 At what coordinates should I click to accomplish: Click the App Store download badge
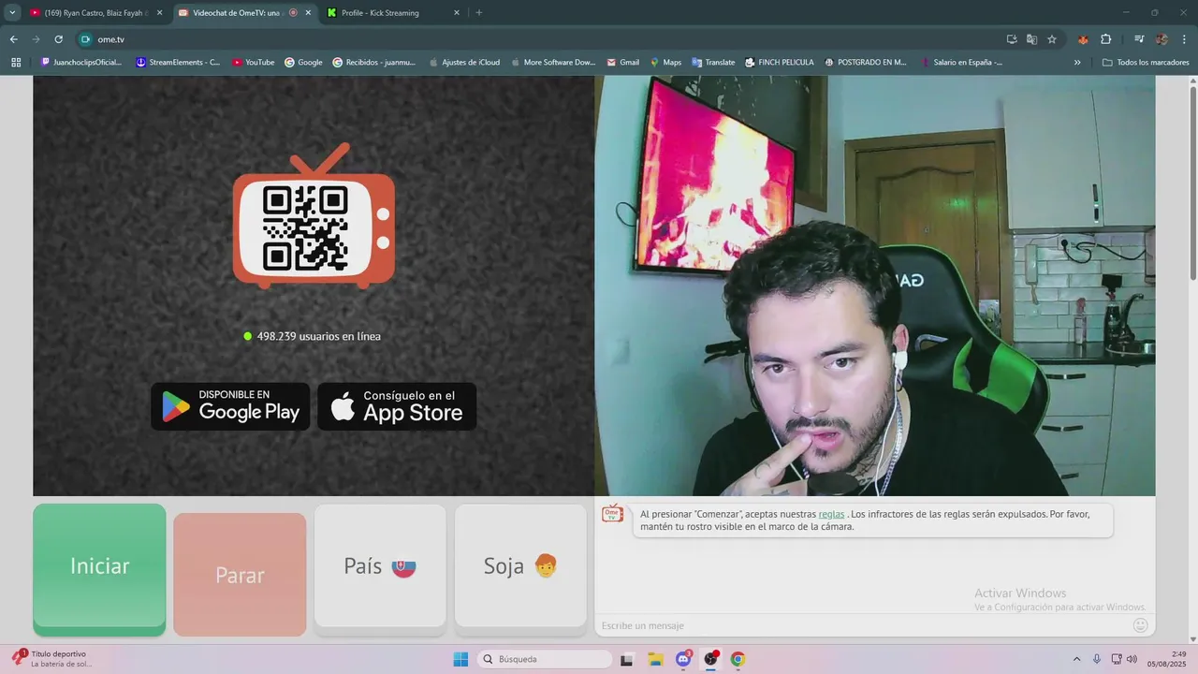tap(397, 406)
